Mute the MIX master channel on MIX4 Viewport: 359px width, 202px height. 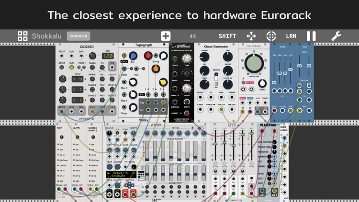pos(251,164)
